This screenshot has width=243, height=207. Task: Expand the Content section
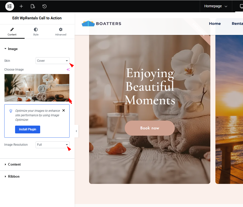point(14,165)
